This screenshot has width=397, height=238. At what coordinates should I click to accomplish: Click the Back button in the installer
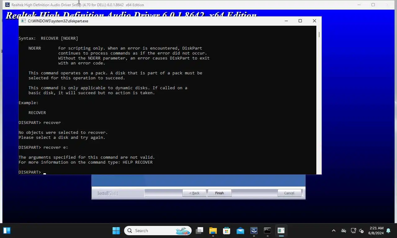pos(194,193)
